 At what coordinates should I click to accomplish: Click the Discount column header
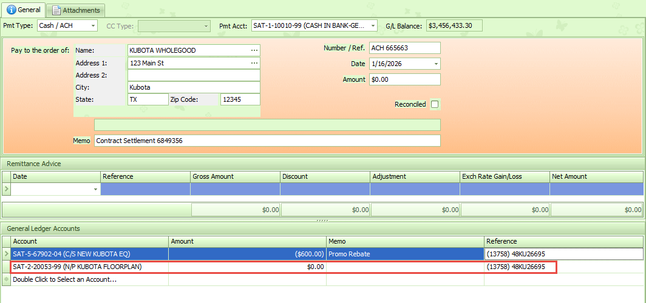point(325,176)
